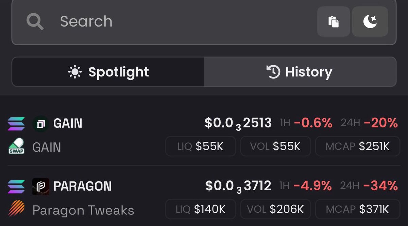
Task: Click PARAGON's VOL $206K badge
Action: [x=275, y=209]
